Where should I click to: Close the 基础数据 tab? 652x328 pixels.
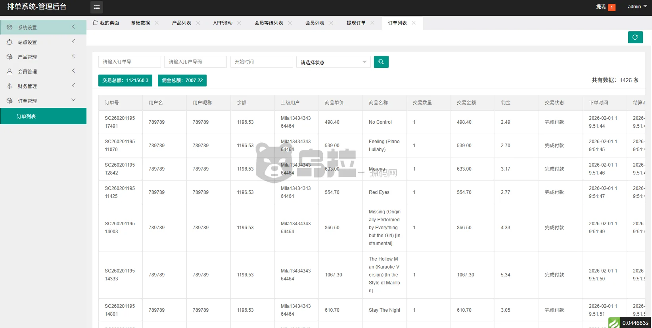click(157, 23)
